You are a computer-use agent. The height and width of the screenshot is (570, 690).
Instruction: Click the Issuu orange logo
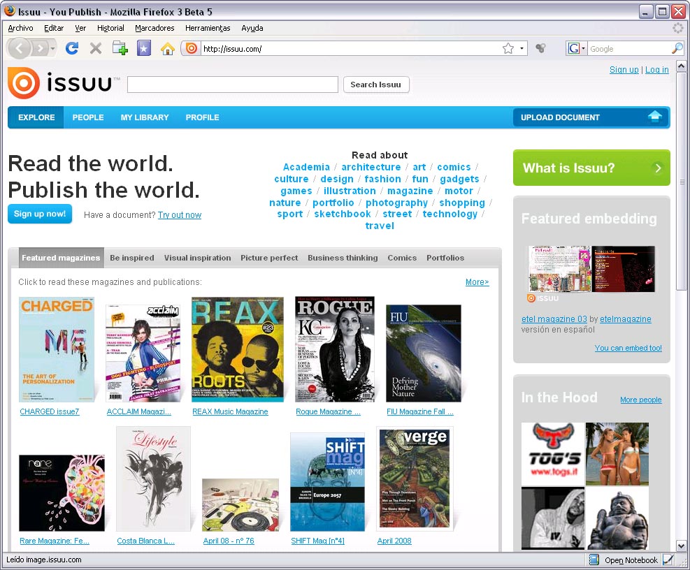[x=24, y=83]
